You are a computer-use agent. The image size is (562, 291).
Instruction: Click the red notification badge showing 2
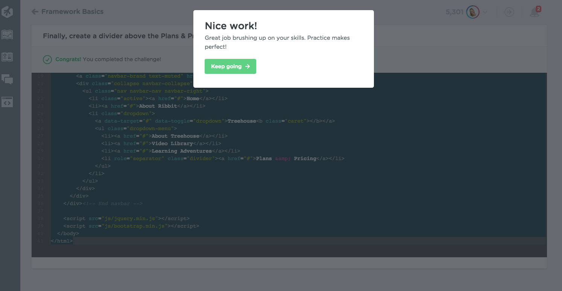(x=538, y=9)
